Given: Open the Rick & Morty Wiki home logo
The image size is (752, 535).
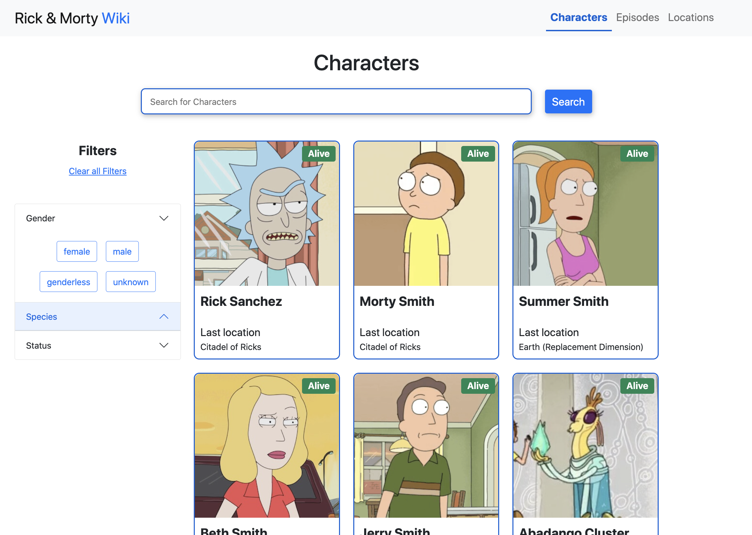Looking at the screenshot, I should click(72, 18).
